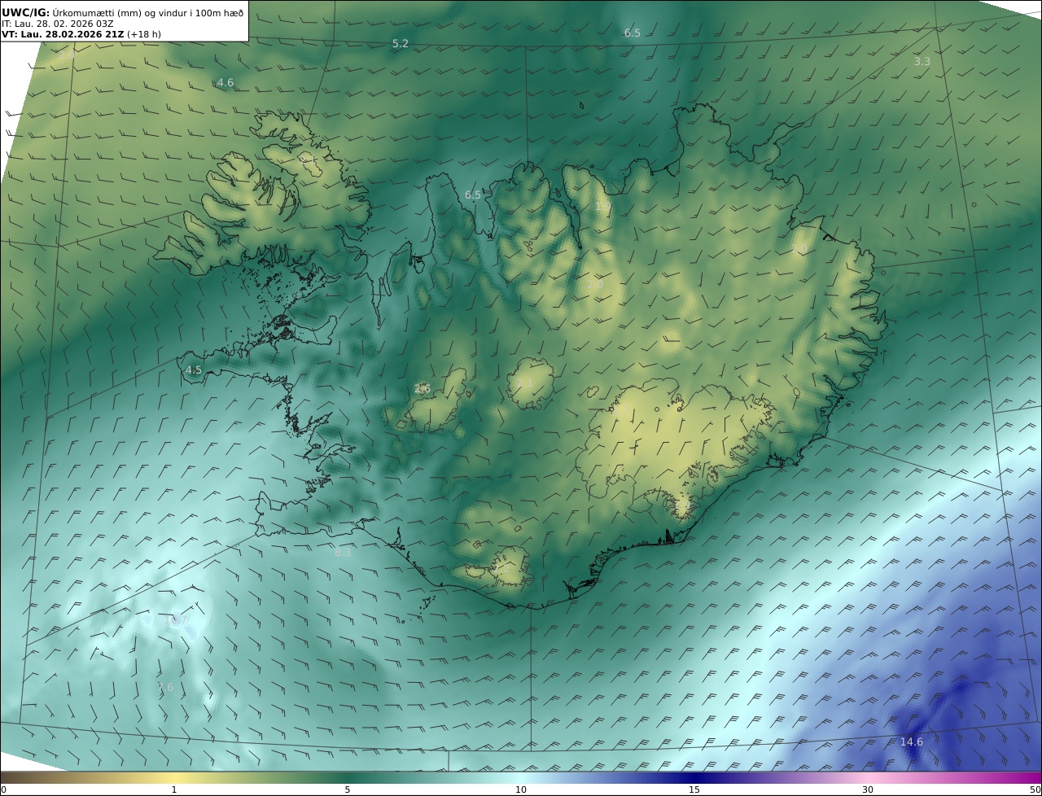Click the 7.6 value label
Viewport: 1042px width, 796px height.
pos(165,688)
